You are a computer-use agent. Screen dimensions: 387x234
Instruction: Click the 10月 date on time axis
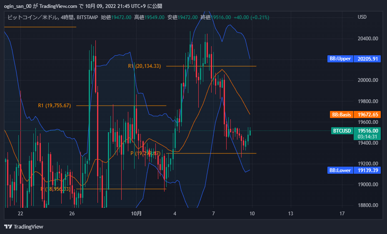[x=136, y=214]
